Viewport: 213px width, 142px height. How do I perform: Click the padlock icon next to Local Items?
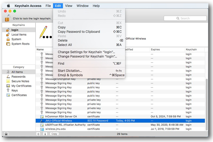click(8, 34)
